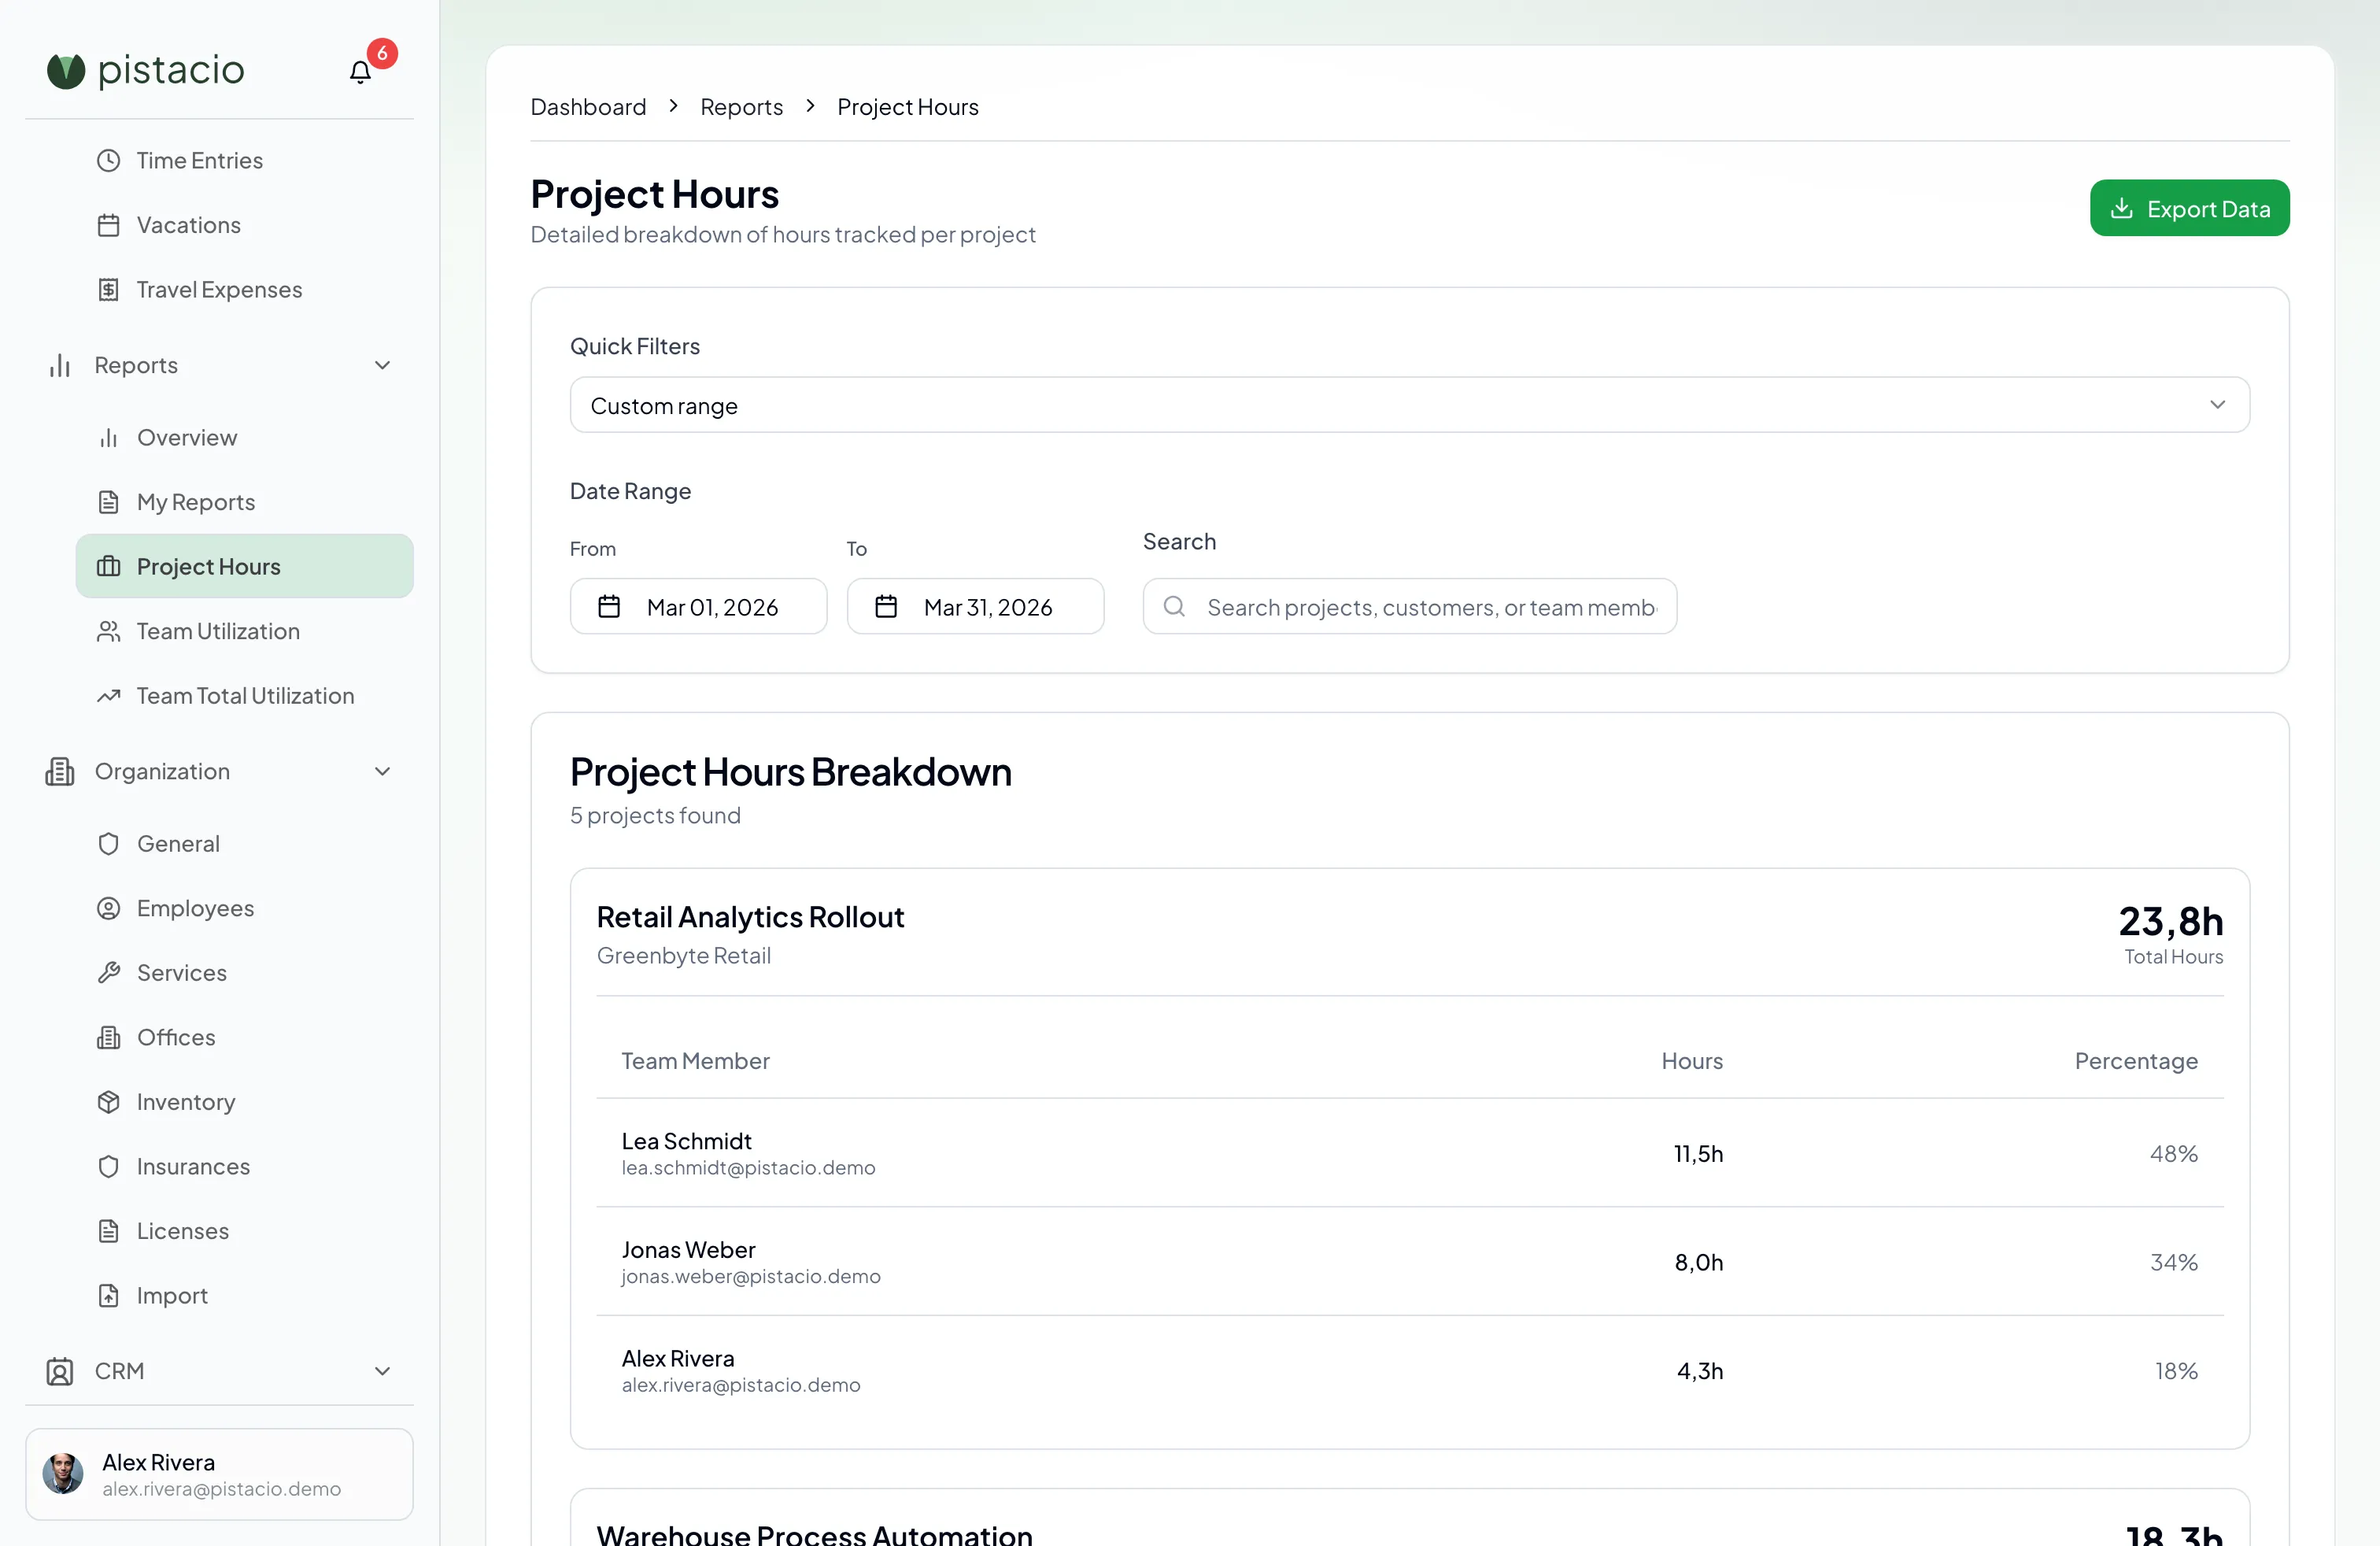The width and height of the screenshot is (2380, 1546).
Task: Collapse the Reports section chevron
Action: (x=382, y=365)
